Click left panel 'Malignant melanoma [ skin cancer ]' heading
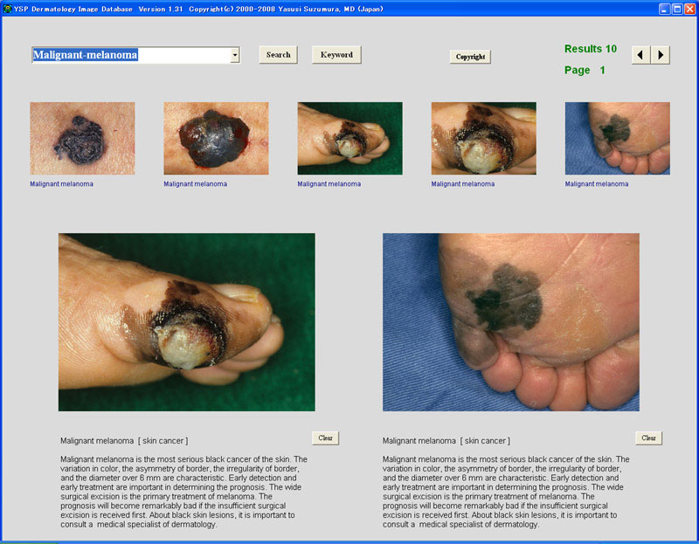699x544 pixels. point(124,441)
